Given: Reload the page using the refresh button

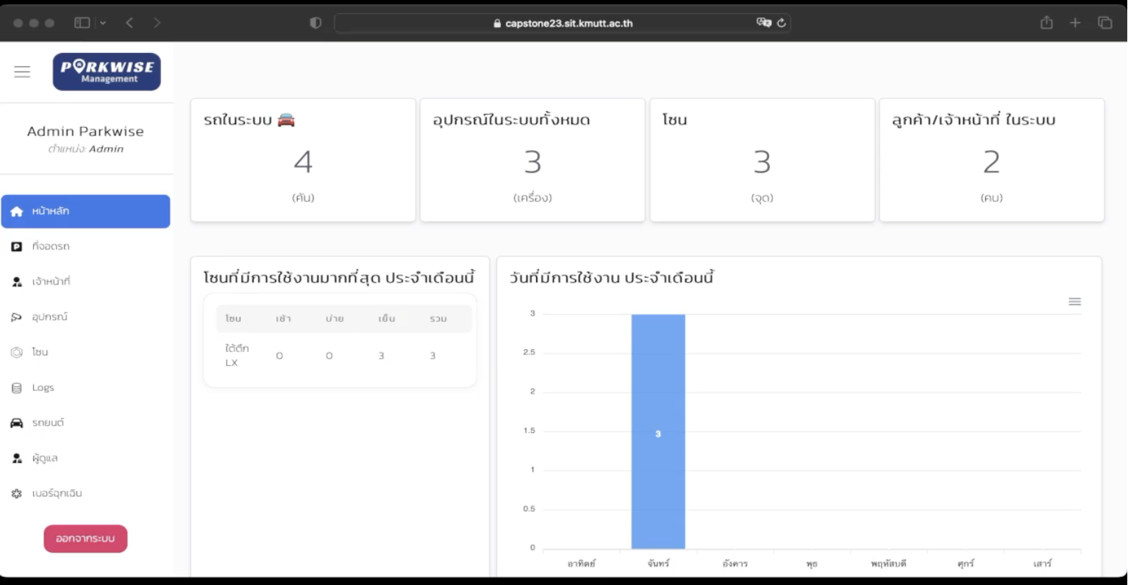Looking at the screenshot, I should click(782, 23).
